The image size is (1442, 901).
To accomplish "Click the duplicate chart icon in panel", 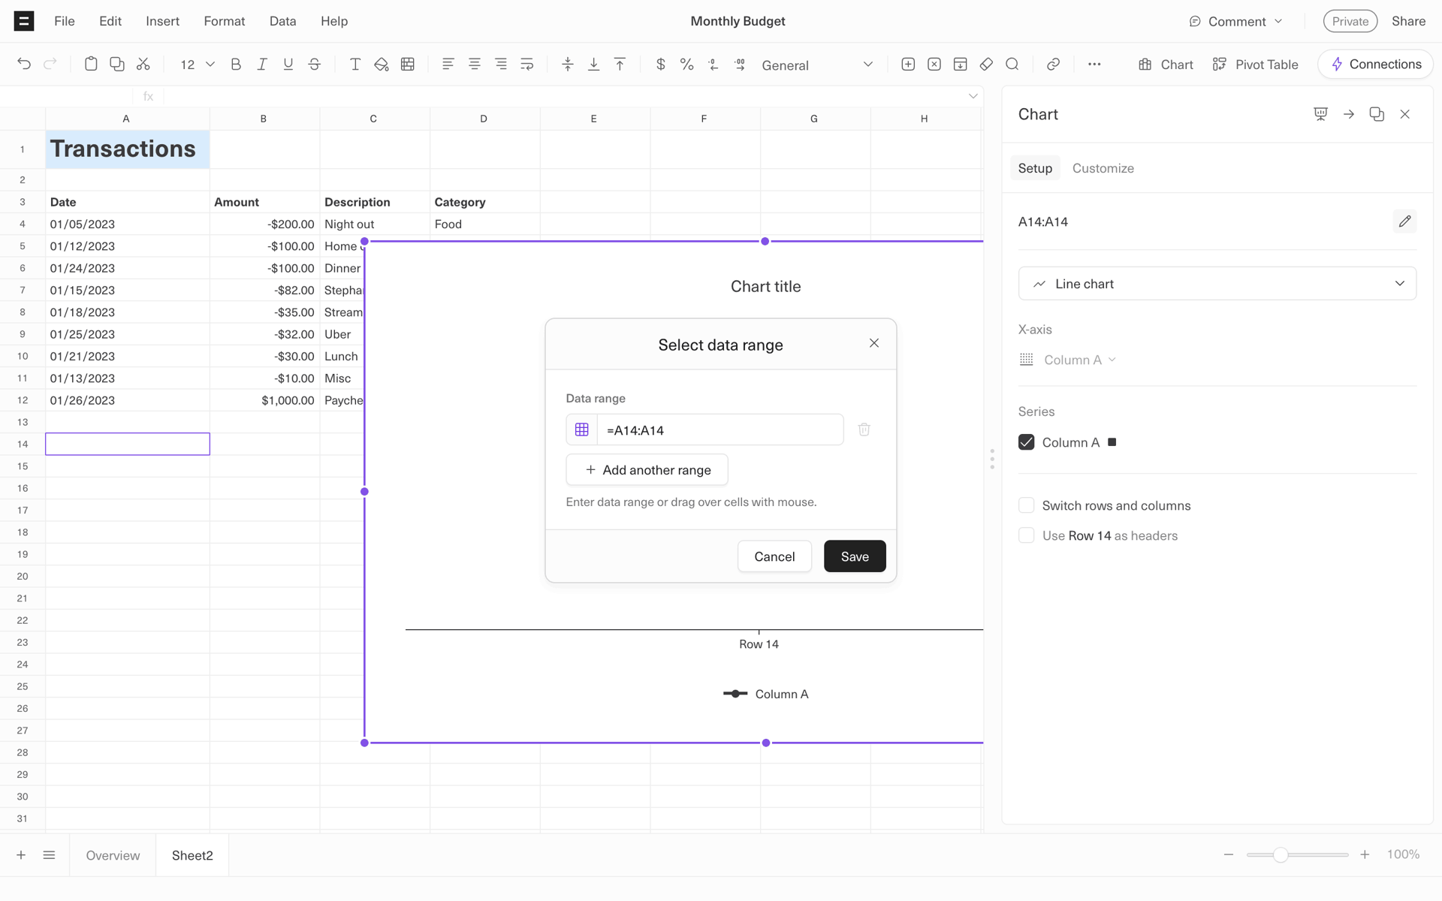I will tap(1377, 114).
